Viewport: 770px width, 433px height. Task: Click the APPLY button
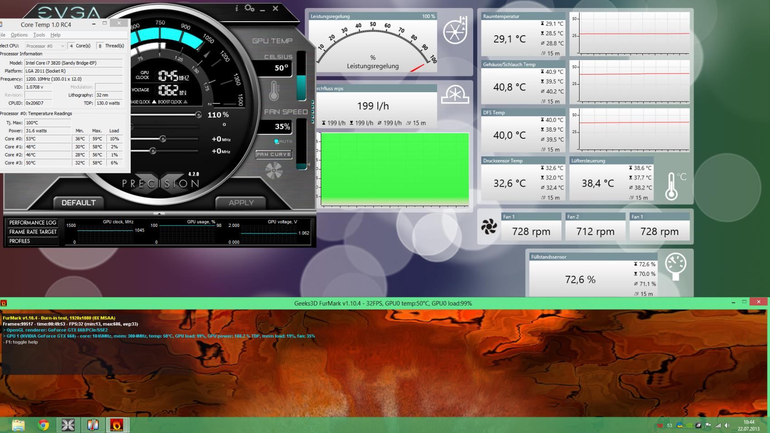(x=241, y=202)
